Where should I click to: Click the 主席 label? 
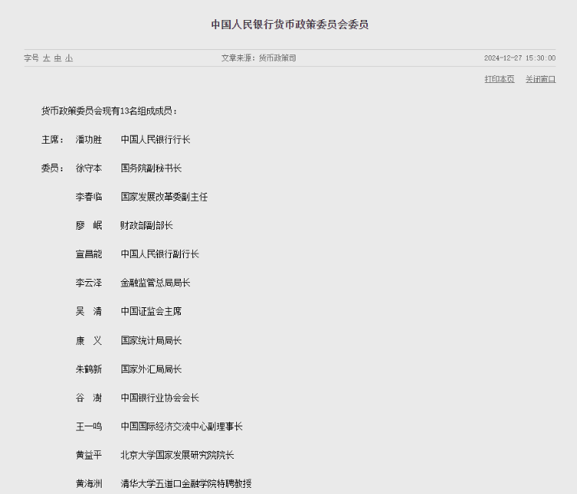[x=52, y=140]
